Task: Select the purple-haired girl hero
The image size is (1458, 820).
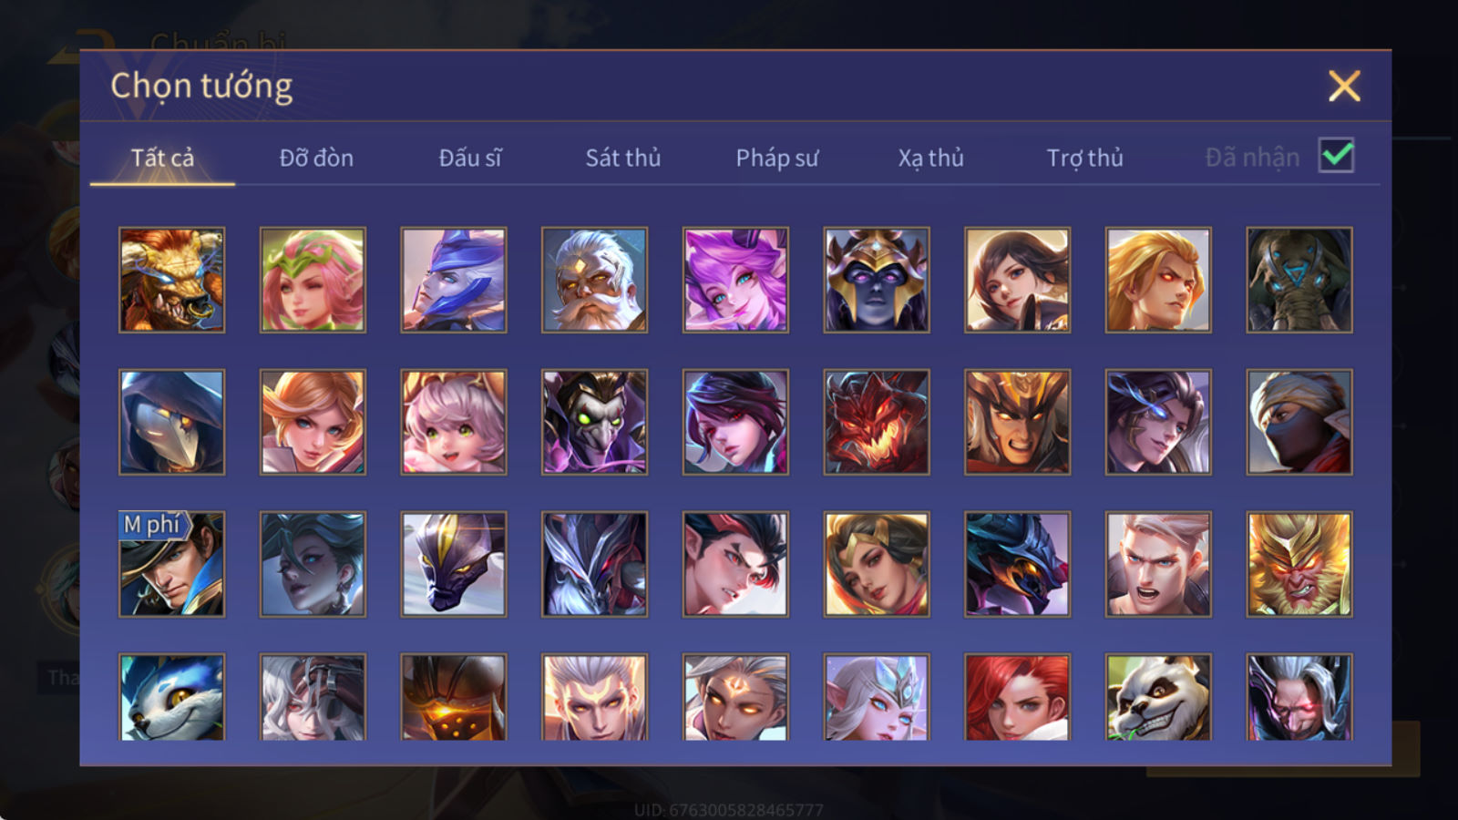Action: pyautogui.click(x=735, y=280)
